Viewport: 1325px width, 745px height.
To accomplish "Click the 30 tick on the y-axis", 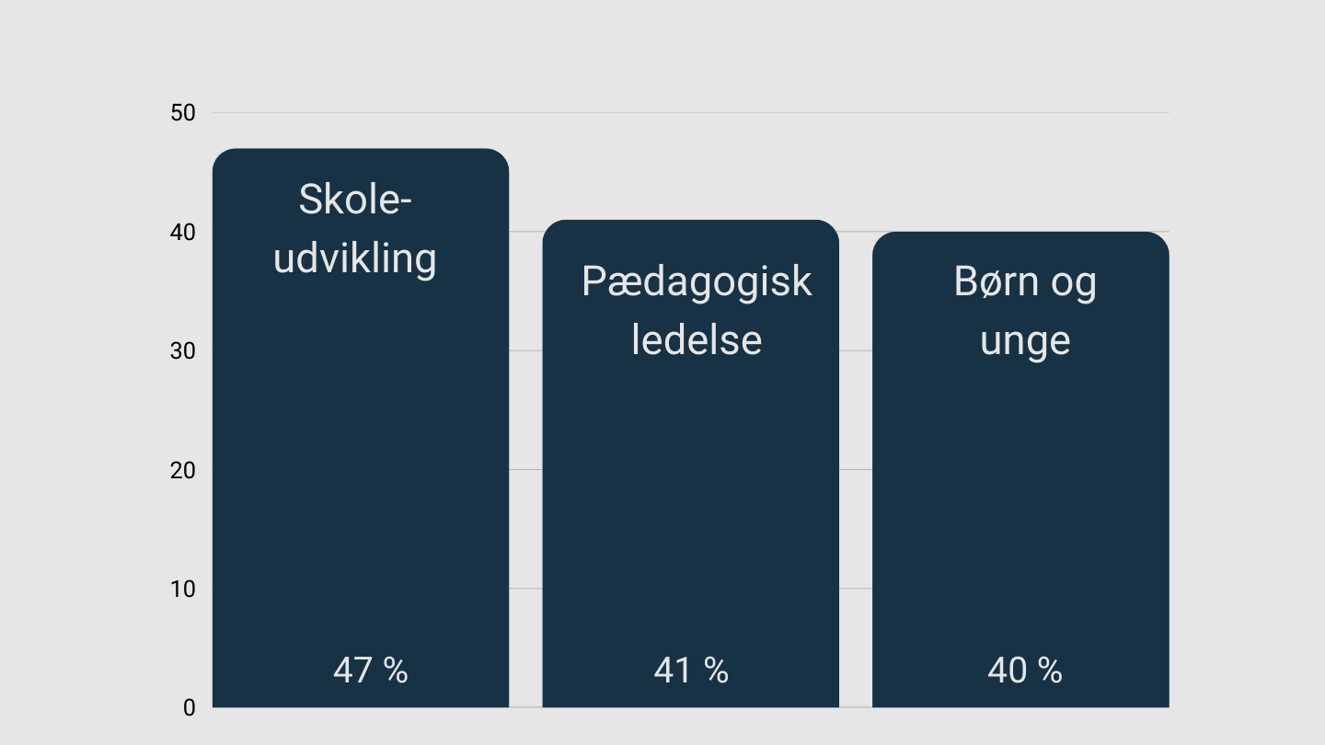I will click(183, 351).
